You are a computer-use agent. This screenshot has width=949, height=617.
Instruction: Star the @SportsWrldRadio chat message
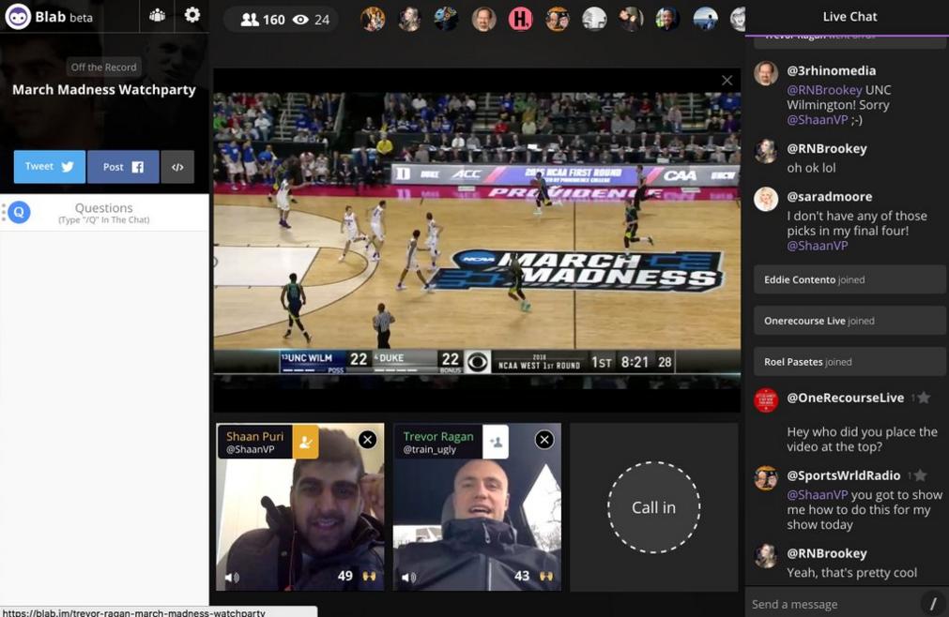920,475
